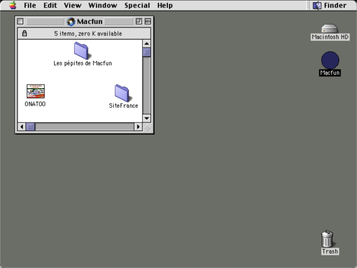Click the horizontal scrollbar right arrow
Image resolution: width=357 pixels, height=268 pixels.
coord(138,127)
